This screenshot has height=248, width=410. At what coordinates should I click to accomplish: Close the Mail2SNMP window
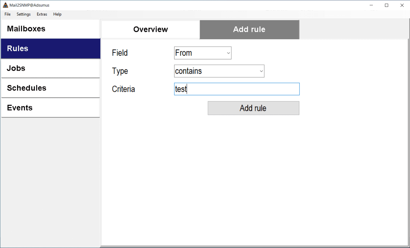tap(402, 5)
